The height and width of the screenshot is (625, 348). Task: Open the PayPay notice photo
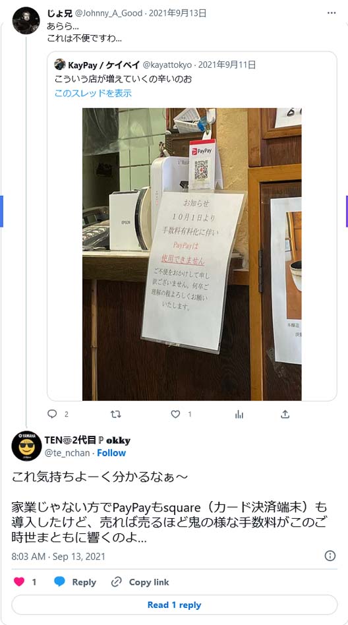(x=192, y=254)
